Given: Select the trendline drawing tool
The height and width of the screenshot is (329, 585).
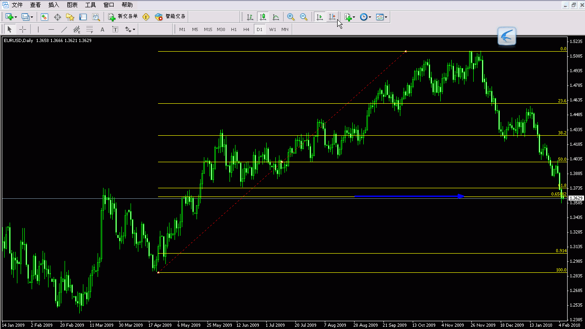Looking at the screenshot, I should point(64,29).
